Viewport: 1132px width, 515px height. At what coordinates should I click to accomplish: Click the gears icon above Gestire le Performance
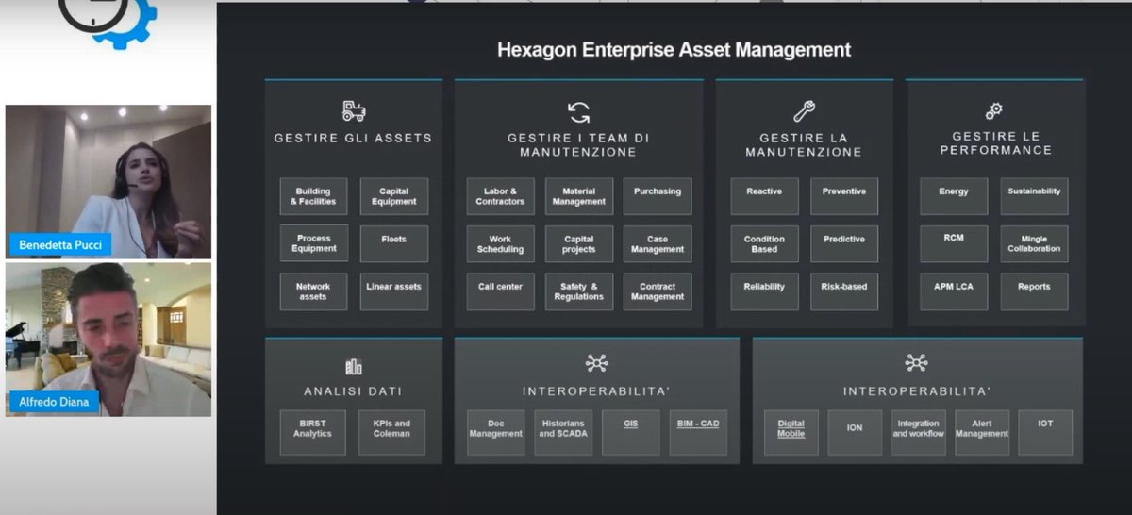point(994,110)
